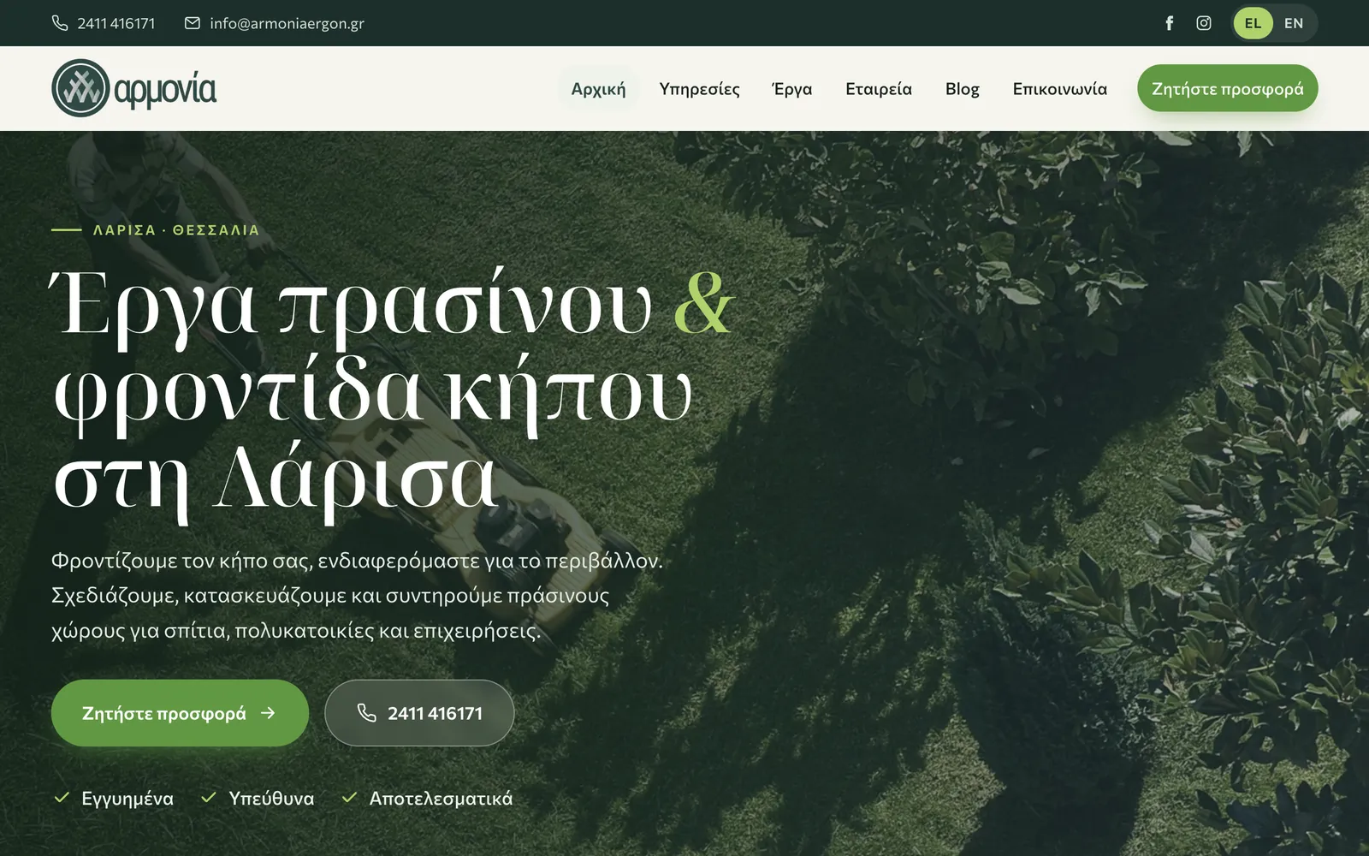Go to Αρχική menu item
Screen dimensions: 1369x856
[598, 89]
